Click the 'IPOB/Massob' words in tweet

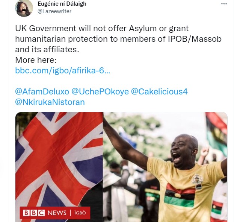195,39
